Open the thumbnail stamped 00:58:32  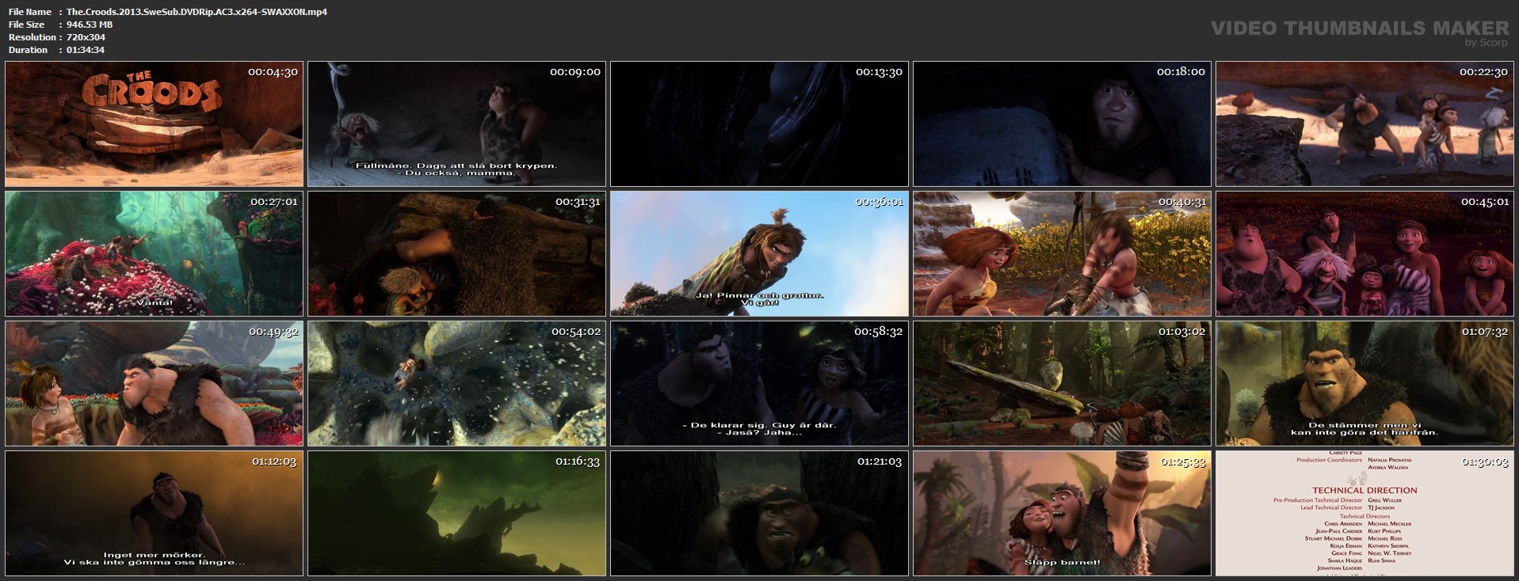pyautogui.click(x=759, y=384)
